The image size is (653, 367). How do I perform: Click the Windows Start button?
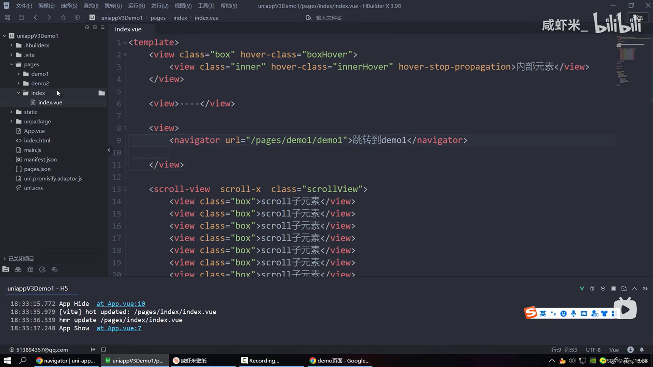(7, 361)
